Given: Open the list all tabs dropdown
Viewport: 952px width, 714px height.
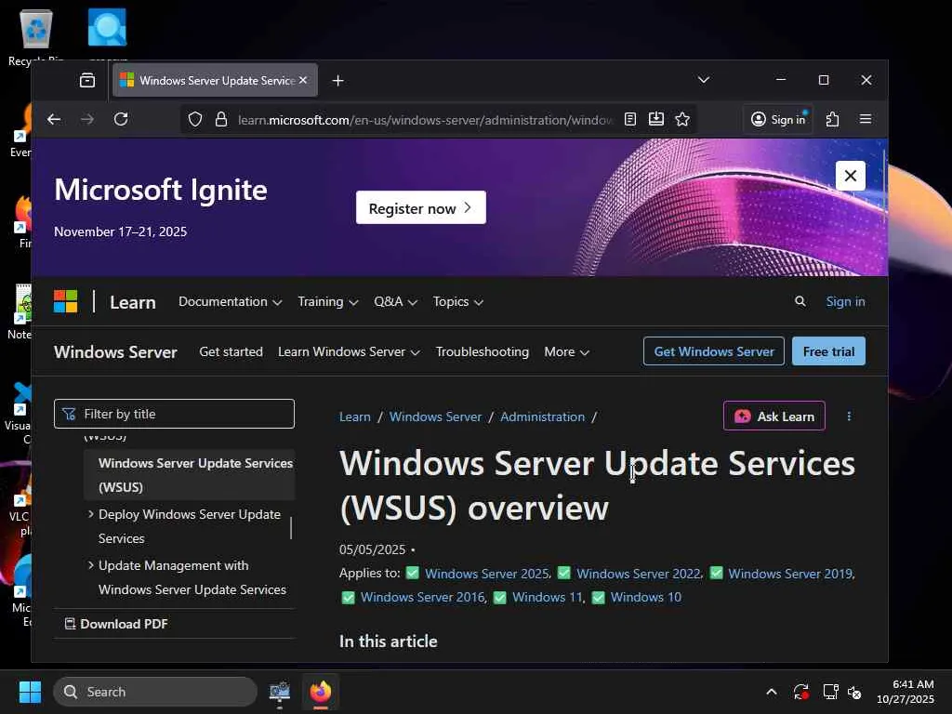Looking at the screenshot, I should click(704, 80).
